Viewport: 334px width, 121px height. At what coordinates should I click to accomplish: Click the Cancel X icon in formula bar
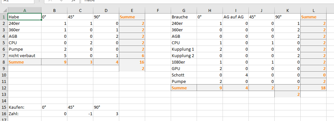(x=50, y=1)
